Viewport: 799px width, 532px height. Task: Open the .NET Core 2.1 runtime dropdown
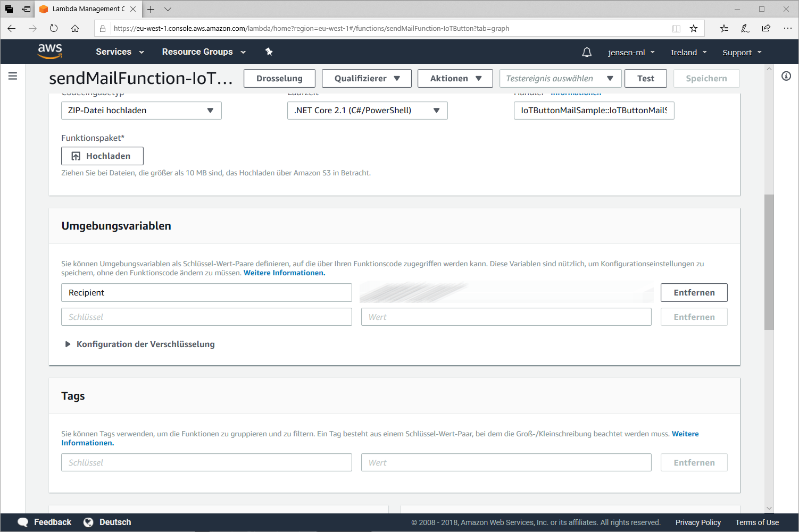point(367,111)
